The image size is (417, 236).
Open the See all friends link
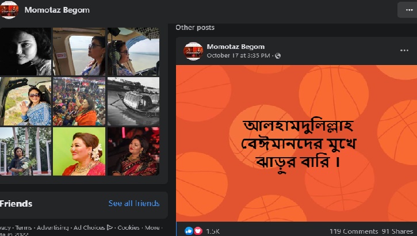134,203
